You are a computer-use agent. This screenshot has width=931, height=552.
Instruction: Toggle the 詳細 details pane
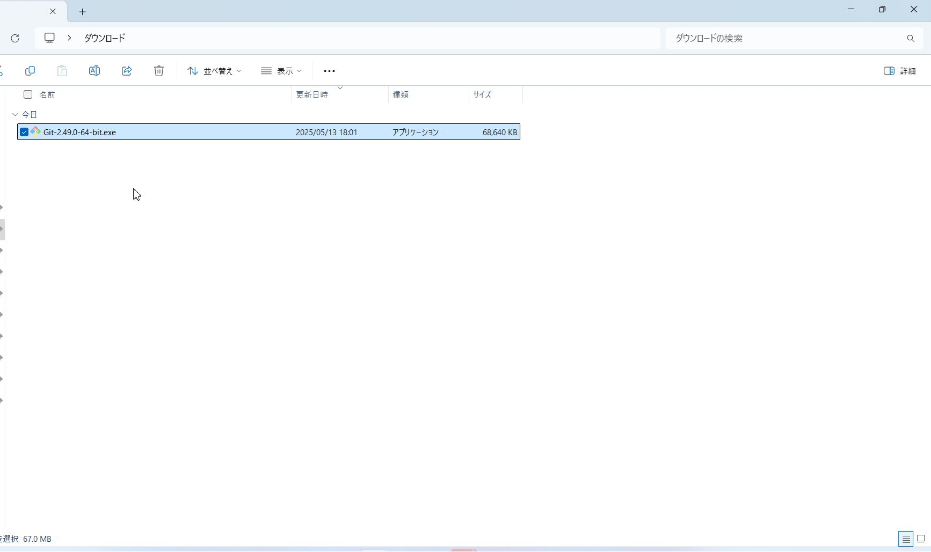[x=900, y=71]
